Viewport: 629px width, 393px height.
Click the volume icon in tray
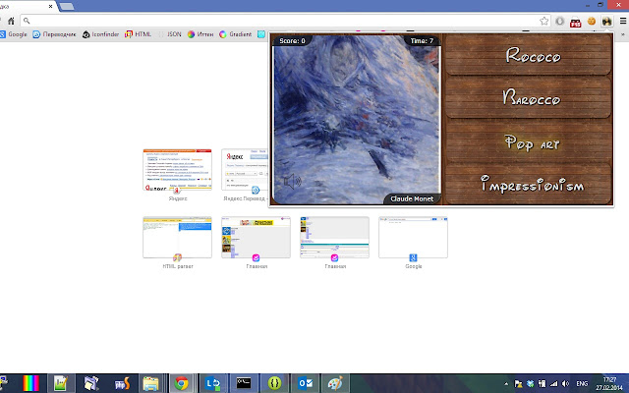click(x=566, y=384)
